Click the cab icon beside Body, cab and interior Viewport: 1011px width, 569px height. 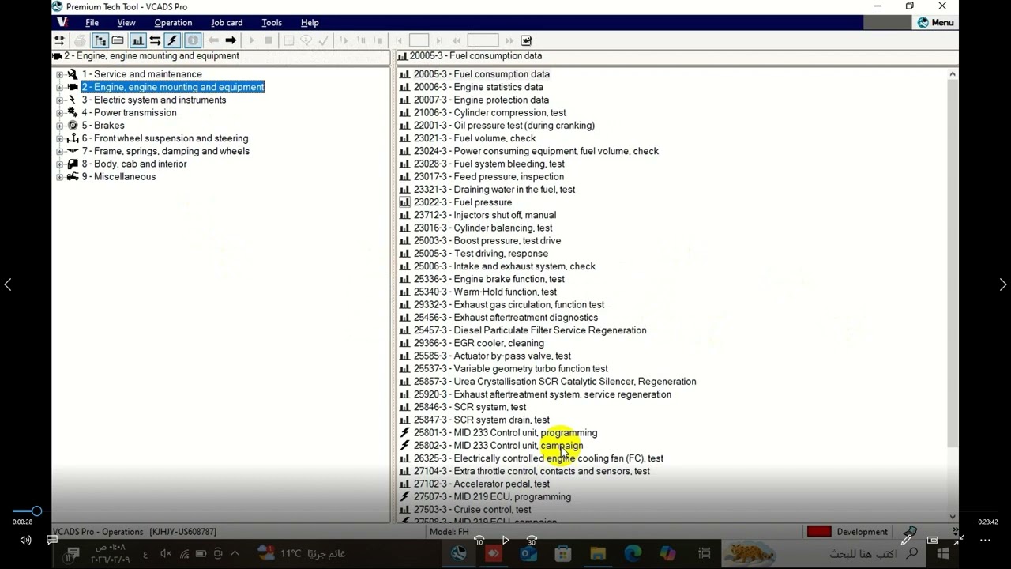point(73,164)
